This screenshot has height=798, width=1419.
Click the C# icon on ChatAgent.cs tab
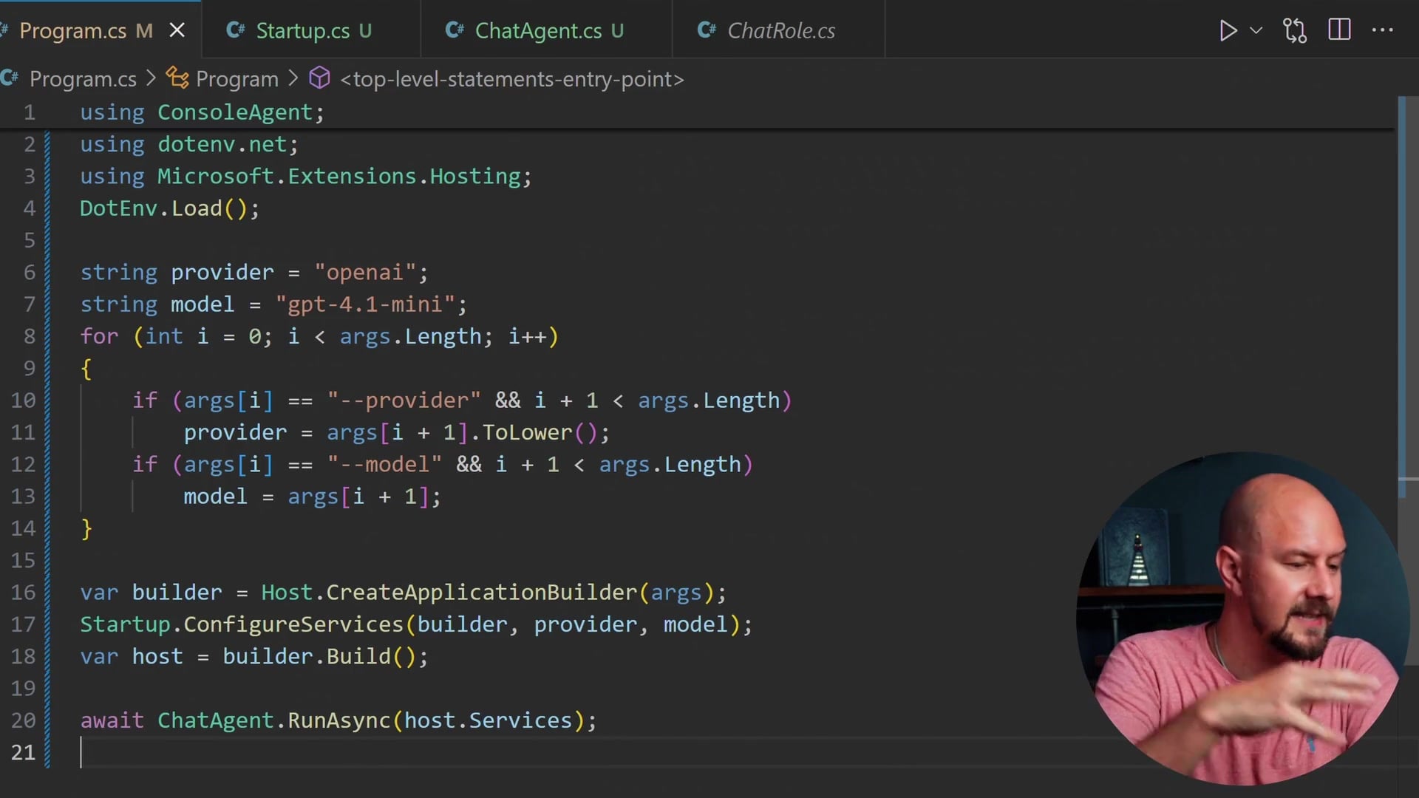[455, 30]
